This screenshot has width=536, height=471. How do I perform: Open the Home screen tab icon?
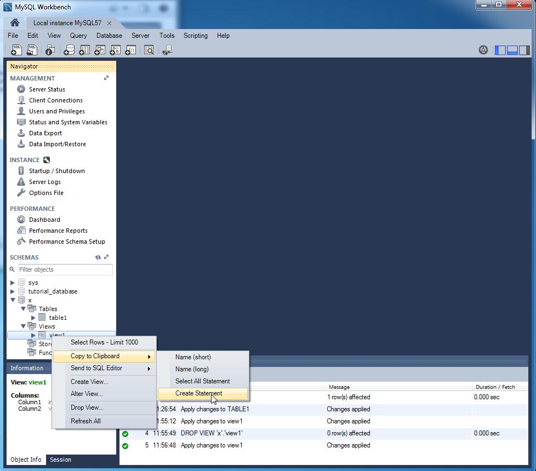15,22
